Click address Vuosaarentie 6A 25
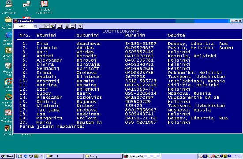 [x=193, y=97]
